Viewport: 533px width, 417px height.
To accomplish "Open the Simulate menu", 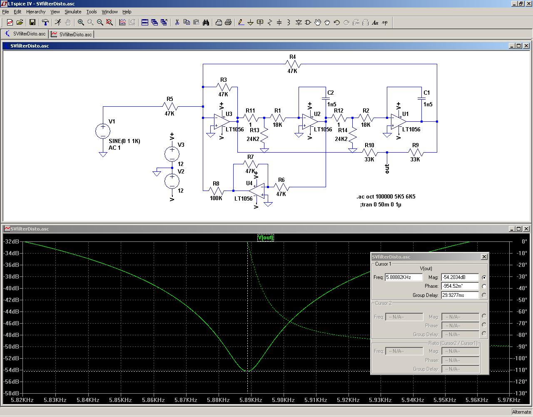I will [73, 12].
